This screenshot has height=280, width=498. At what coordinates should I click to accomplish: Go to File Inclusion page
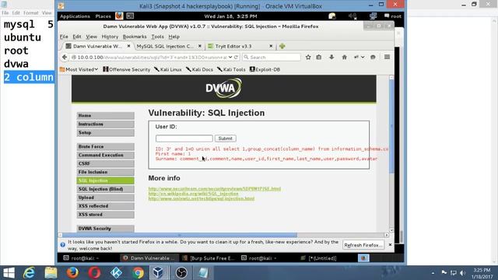click(x=106, y=172)
